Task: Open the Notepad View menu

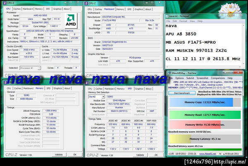Action: pyautogui.click(x=192, y=21)
